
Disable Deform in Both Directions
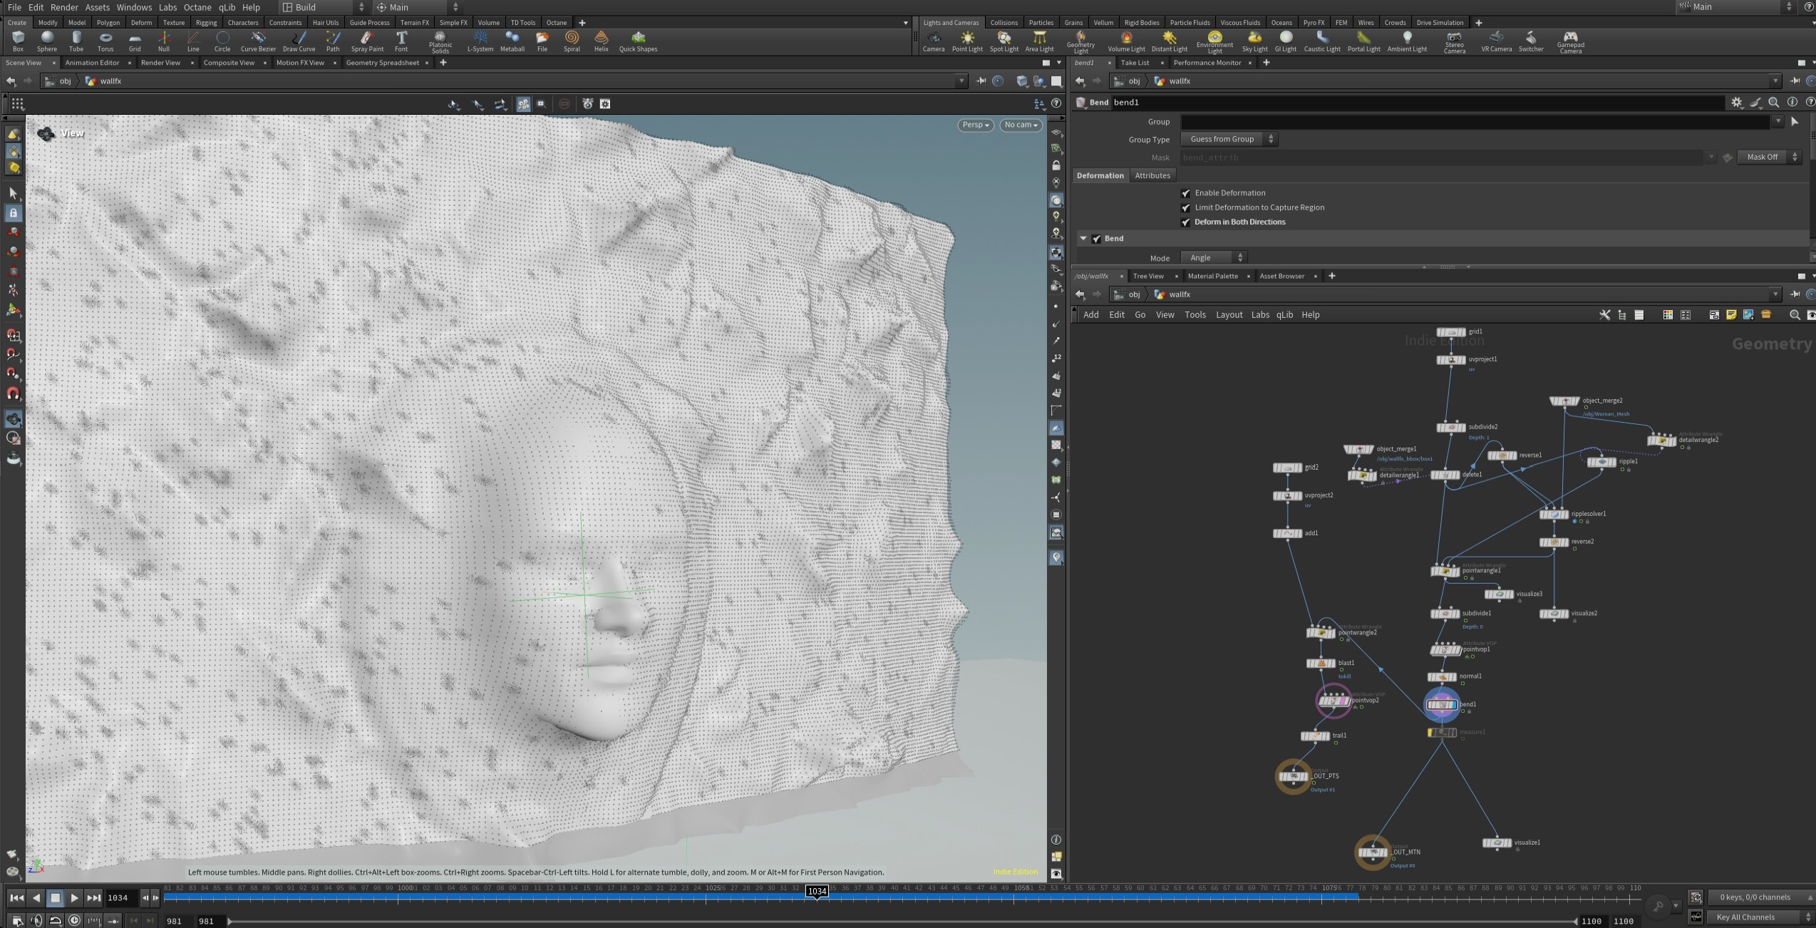click(x=1186, y=222)
